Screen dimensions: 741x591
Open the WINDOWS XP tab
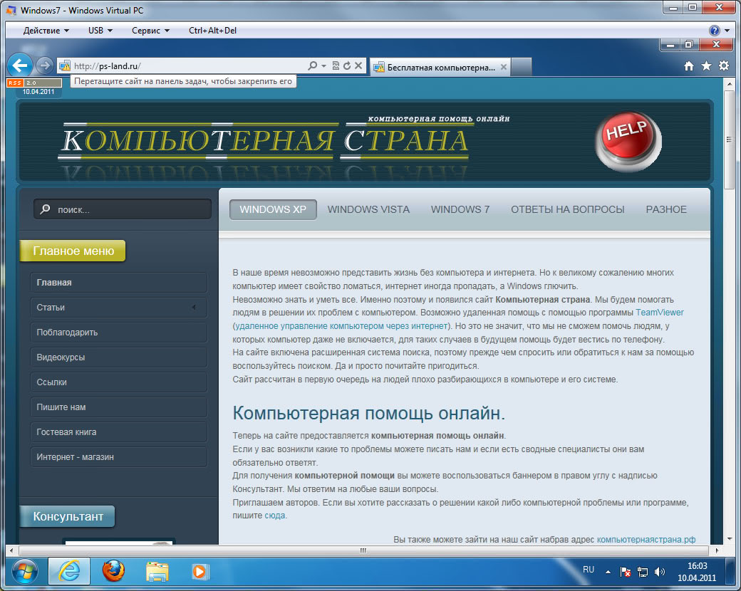273,209
